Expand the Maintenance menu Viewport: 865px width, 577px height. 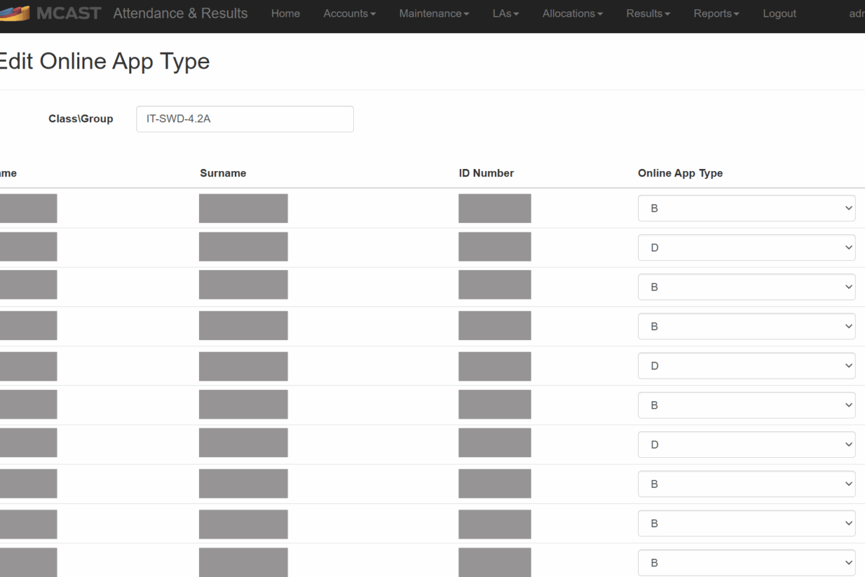[x=434, y=13]
